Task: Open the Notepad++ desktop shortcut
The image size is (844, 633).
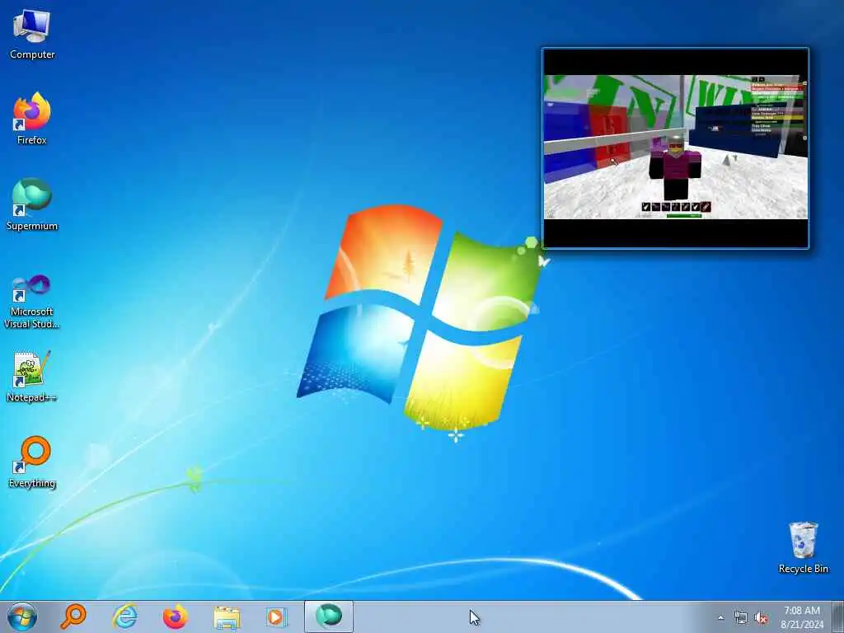Action: pyautogui.click(x=32, y=376)
